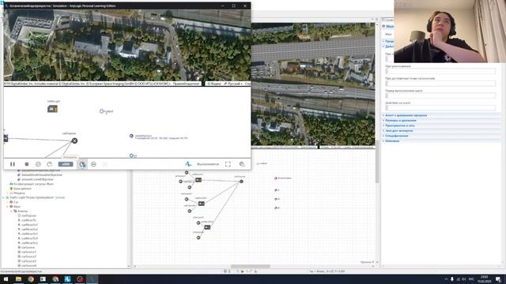506x284 pixels.
Task: Click the traffic light block in simulation window
Action: click(x=53, y=109)
